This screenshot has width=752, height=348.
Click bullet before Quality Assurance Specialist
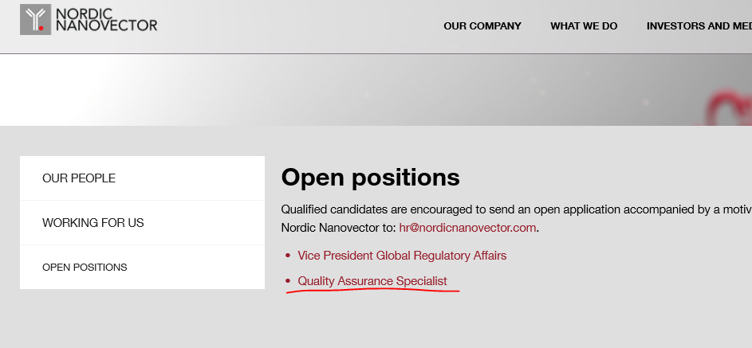[x=288, y=281]
